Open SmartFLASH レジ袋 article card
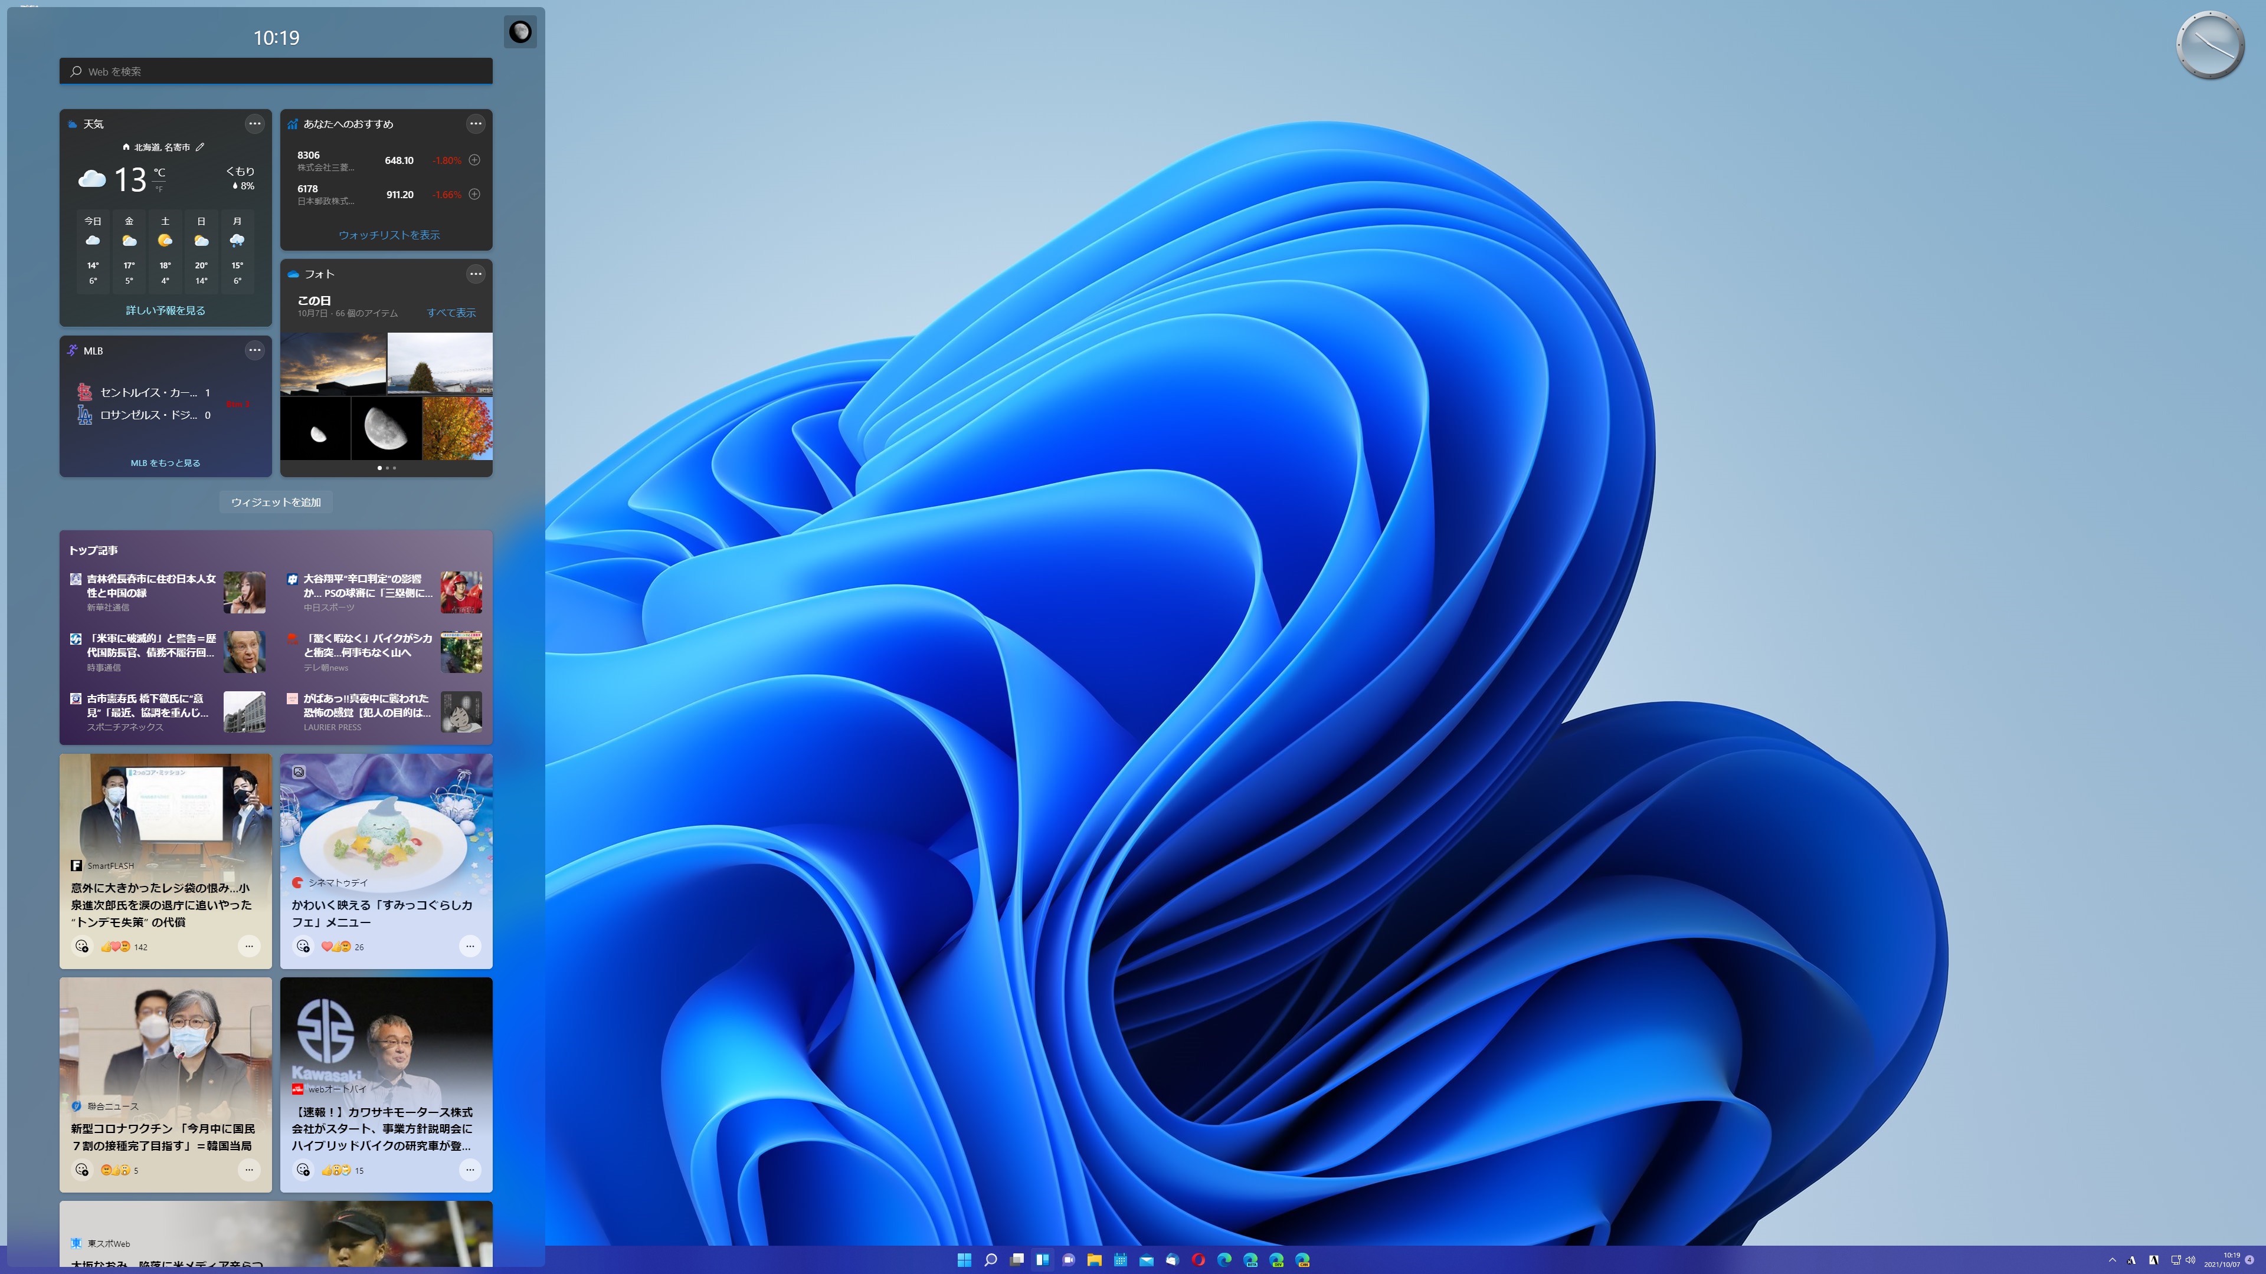The image size is (2266, 1274). pos(165,861)
